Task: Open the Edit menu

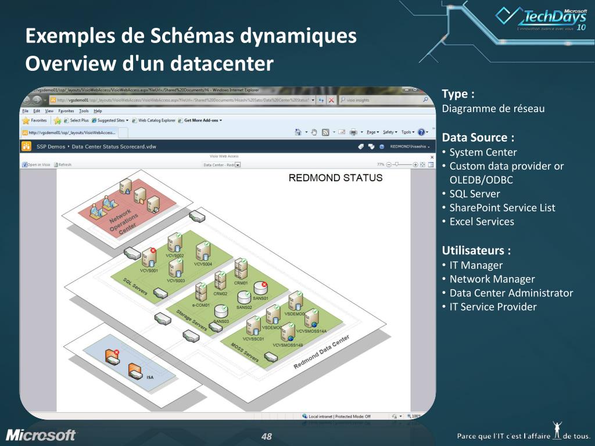Action: coord(37,111)
